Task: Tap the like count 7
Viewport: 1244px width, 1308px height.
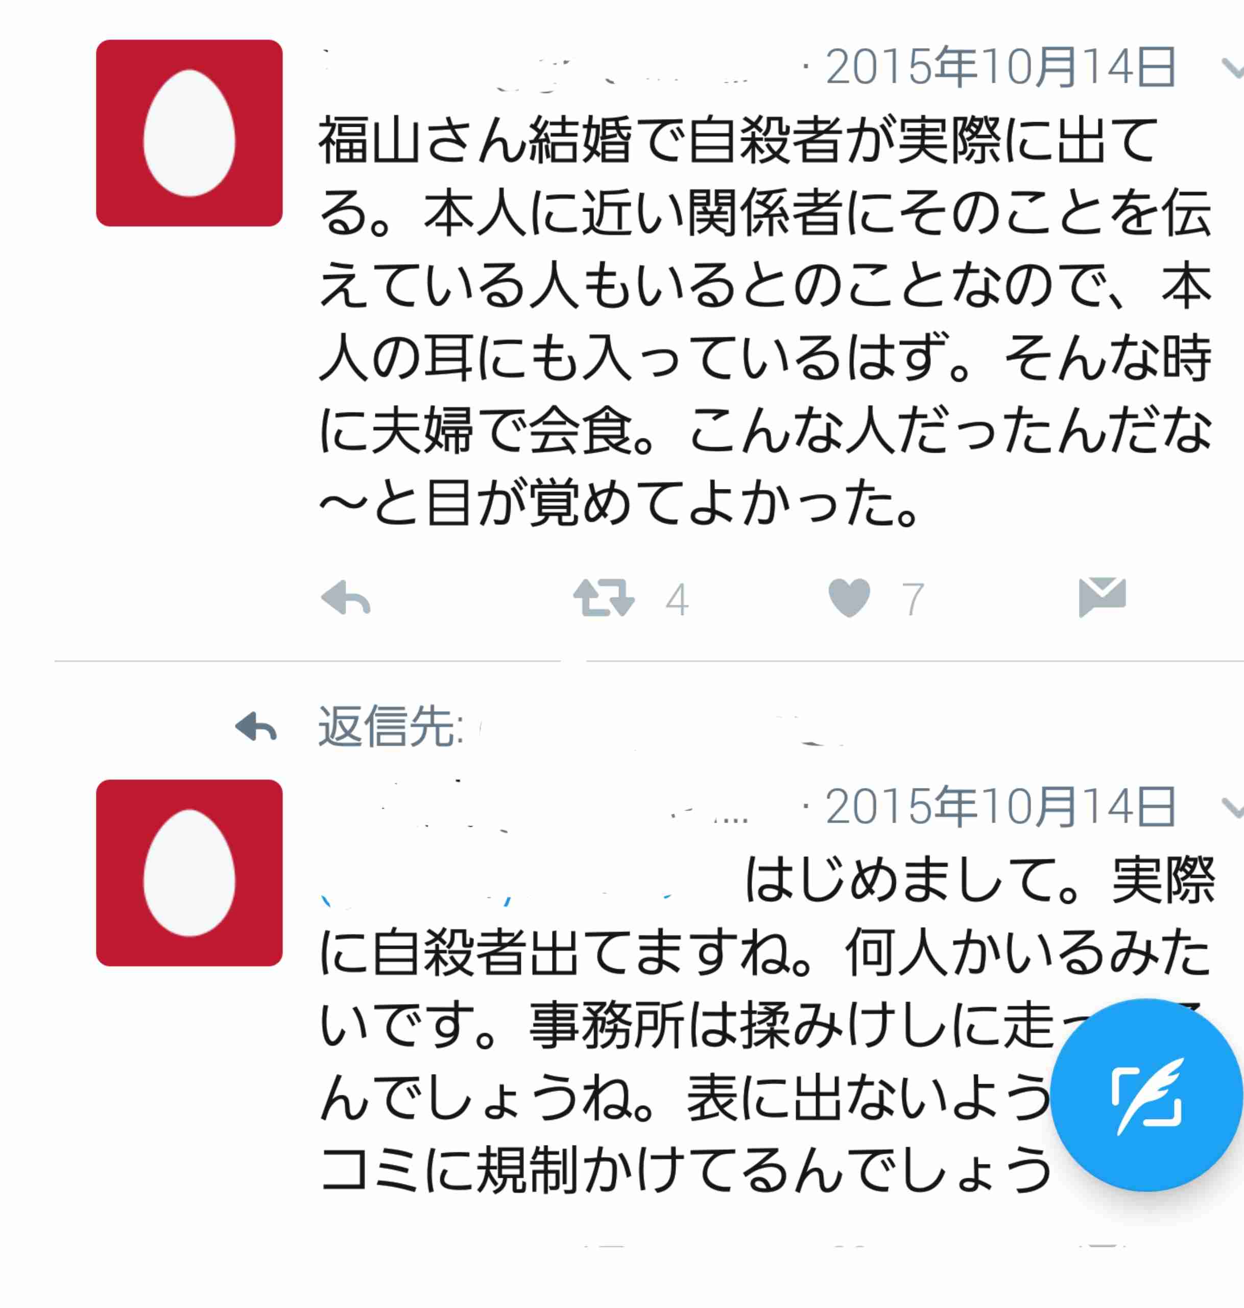Action: click(913, 600)
